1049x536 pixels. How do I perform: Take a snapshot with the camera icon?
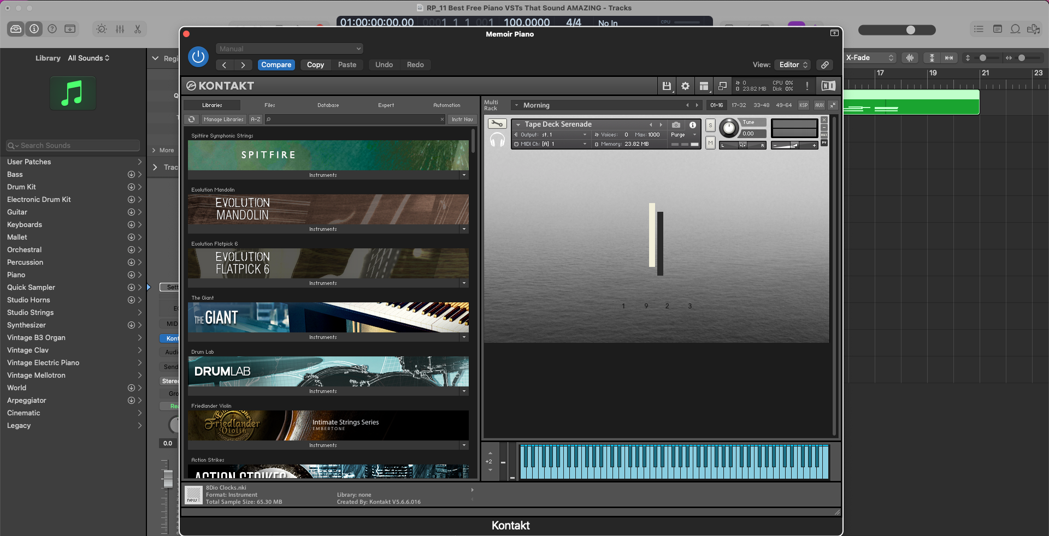click(x=676, y=124)
